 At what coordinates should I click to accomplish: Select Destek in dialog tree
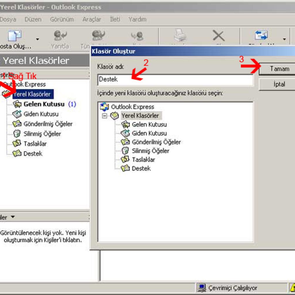(141, 168)
